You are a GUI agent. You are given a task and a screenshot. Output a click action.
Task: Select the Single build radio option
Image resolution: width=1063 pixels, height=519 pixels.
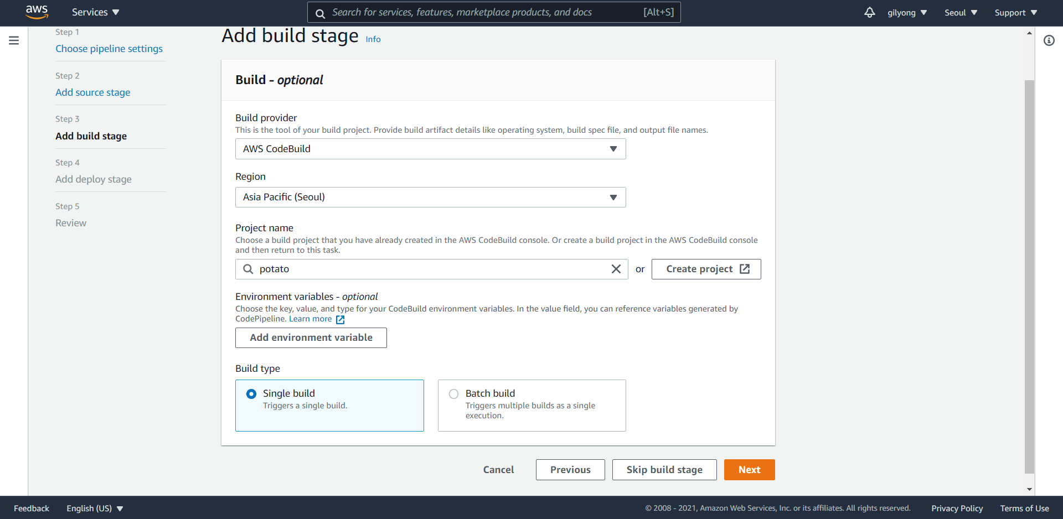click(251, 394)
